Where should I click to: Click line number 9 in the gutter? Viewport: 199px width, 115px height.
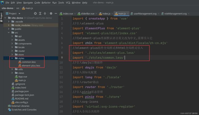click(x=62, y=58)
